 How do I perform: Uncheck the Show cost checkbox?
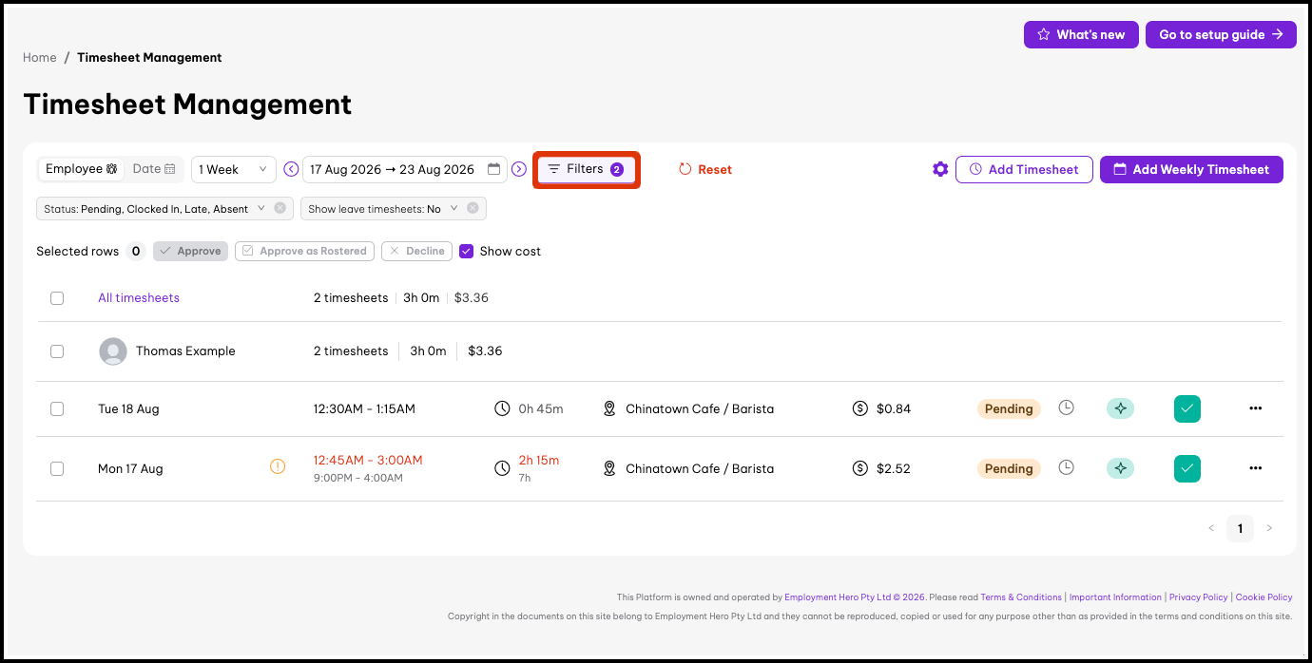pos(466,251)
